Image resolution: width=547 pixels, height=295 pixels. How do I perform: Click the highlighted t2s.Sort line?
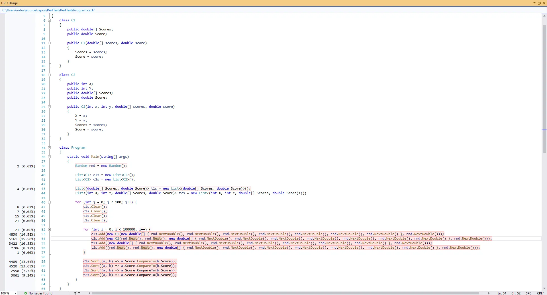tap(130, 275)
